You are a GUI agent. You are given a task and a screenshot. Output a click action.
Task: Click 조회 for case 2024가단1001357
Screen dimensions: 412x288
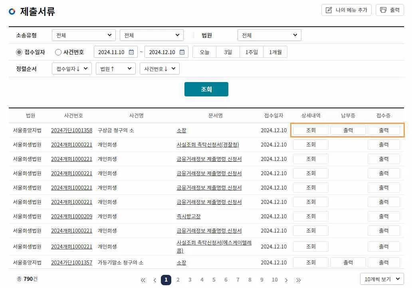point(311,263)
